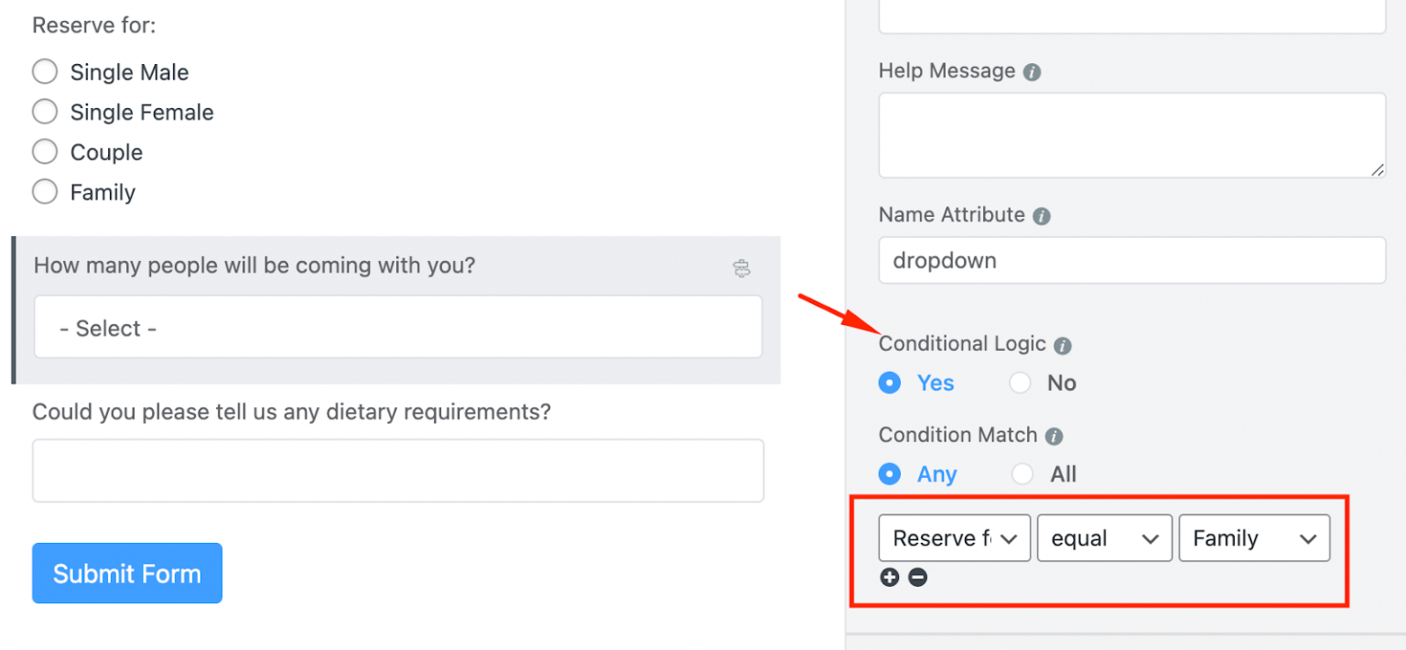Enable Conditional Logic by selecting Yes
The width and height of the screenshot is (1406, 650).
pyautogui.click(x=889, y=383)
